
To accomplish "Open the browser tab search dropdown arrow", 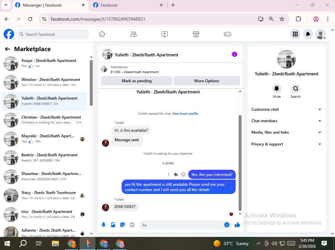I will pos(6,5).
